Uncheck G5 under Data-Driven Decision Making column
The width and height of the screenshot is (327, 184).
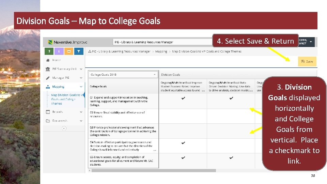coord(231,158)
